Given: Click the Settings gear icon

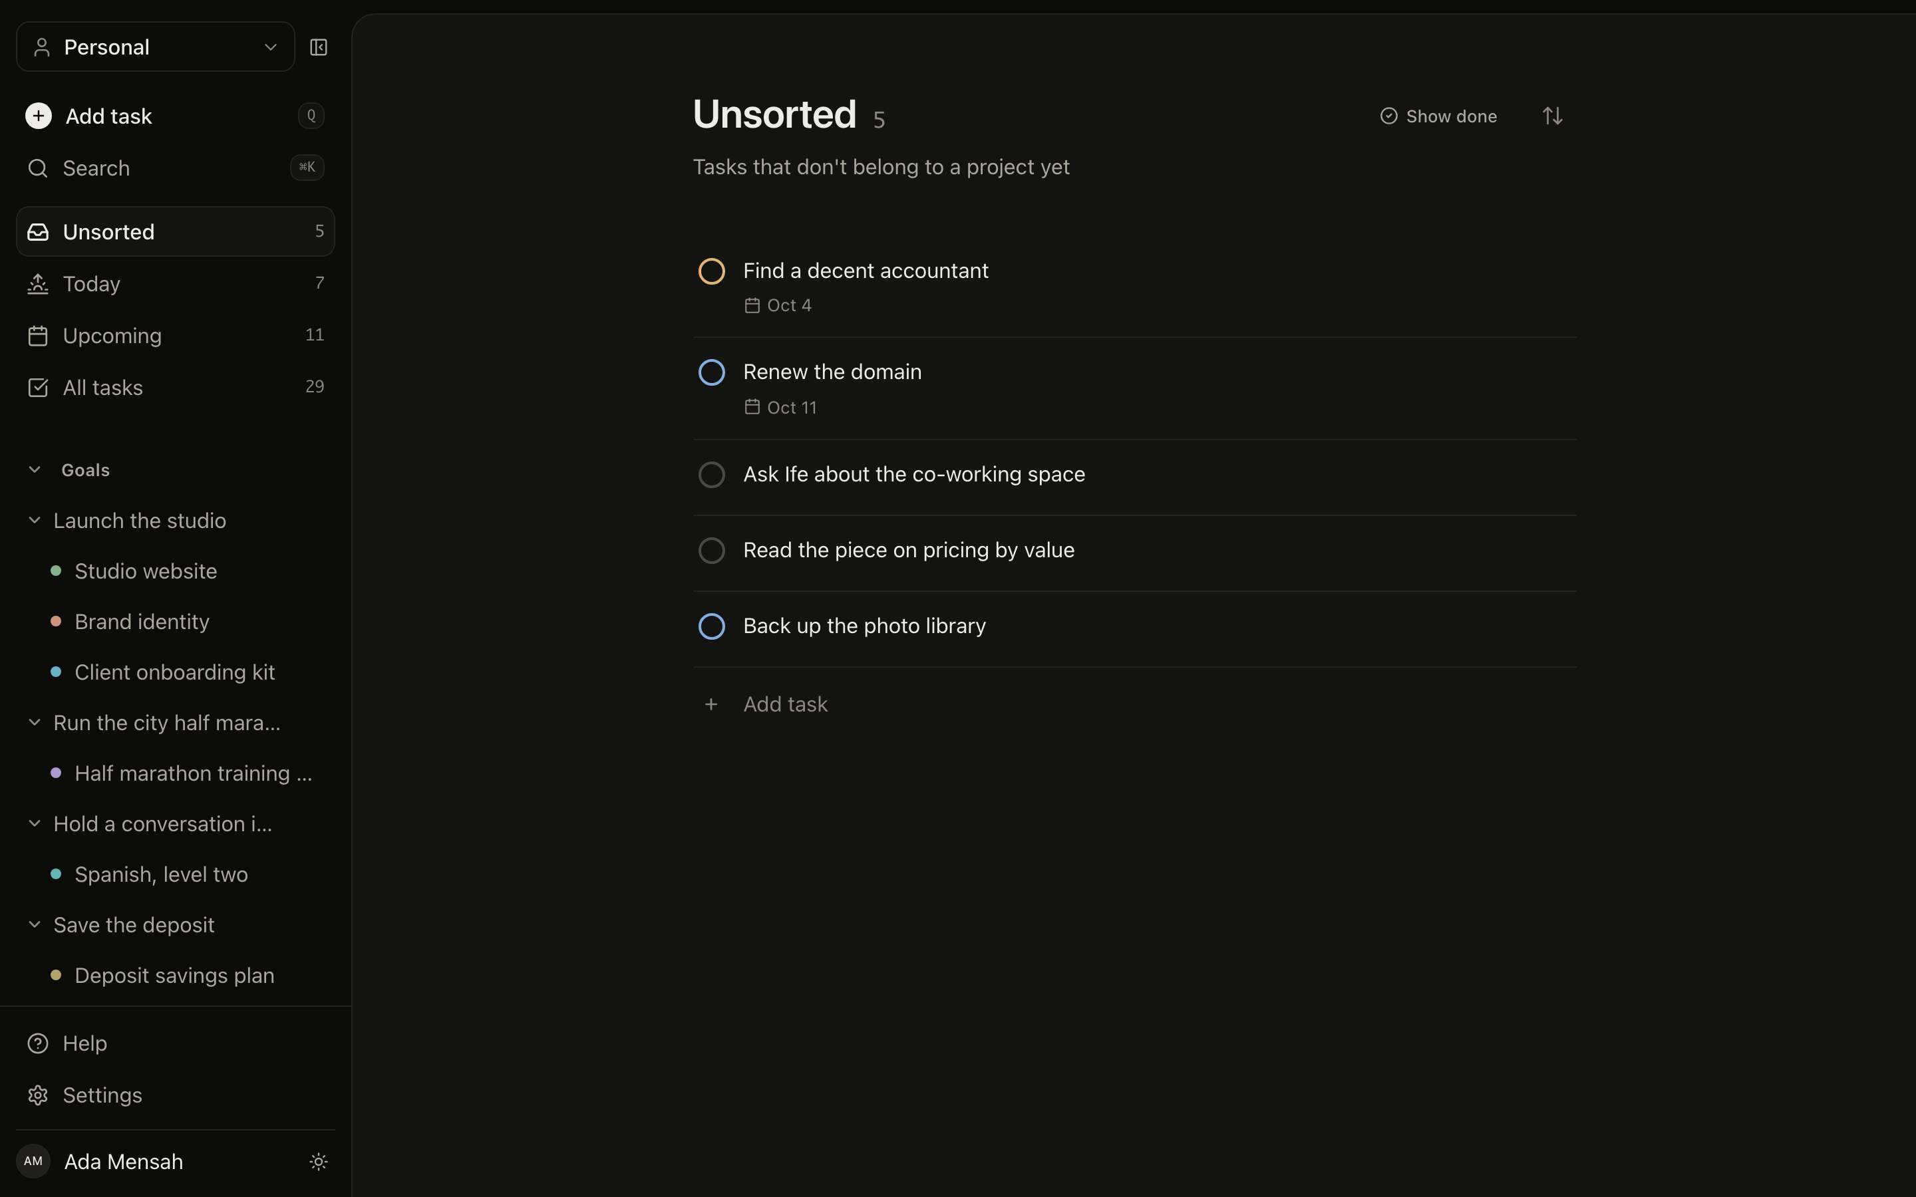Looking at the screenshot, I should (37, 1095).
